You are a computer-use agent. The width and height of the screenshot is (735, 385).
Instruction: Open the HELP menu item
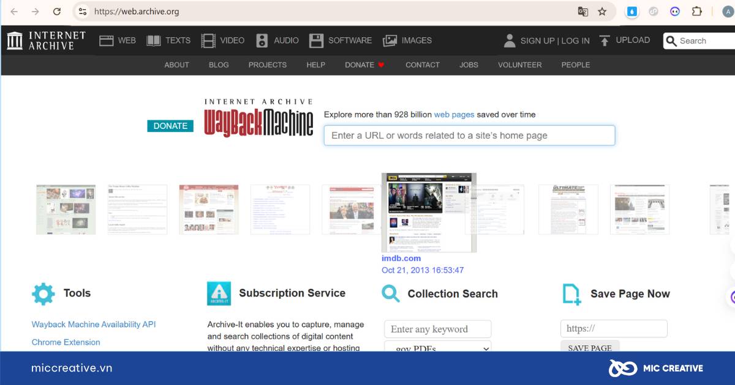coord(316,65)
